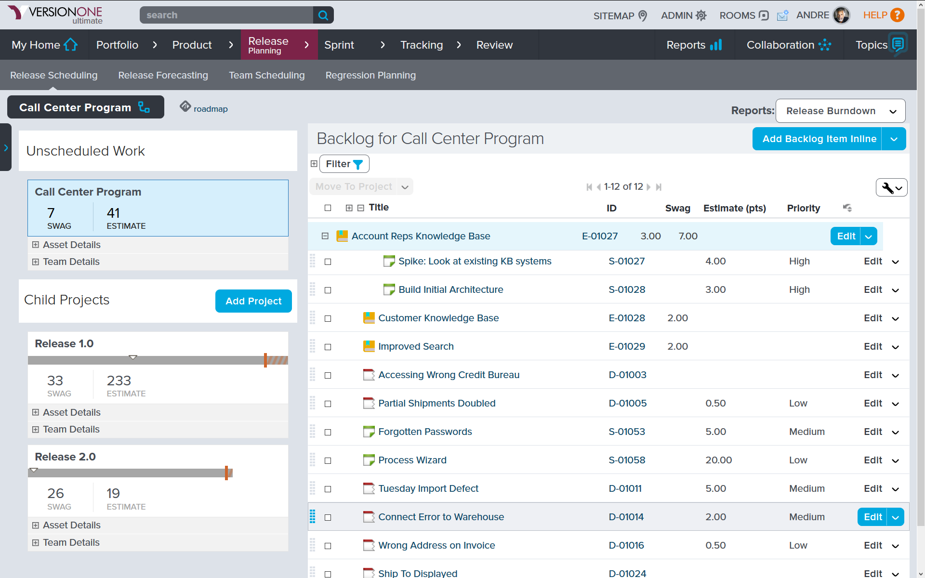The height and width of the screenshot is (578, 925).
Task: Collapse the Account Reps Knowledge Base epic
Action: (325, 236)
